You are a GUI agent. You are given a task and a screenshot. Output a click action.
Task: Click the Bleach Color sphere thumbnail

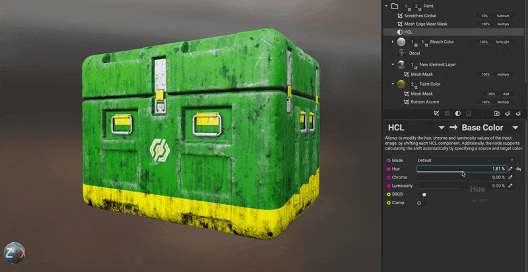[401, 42]
